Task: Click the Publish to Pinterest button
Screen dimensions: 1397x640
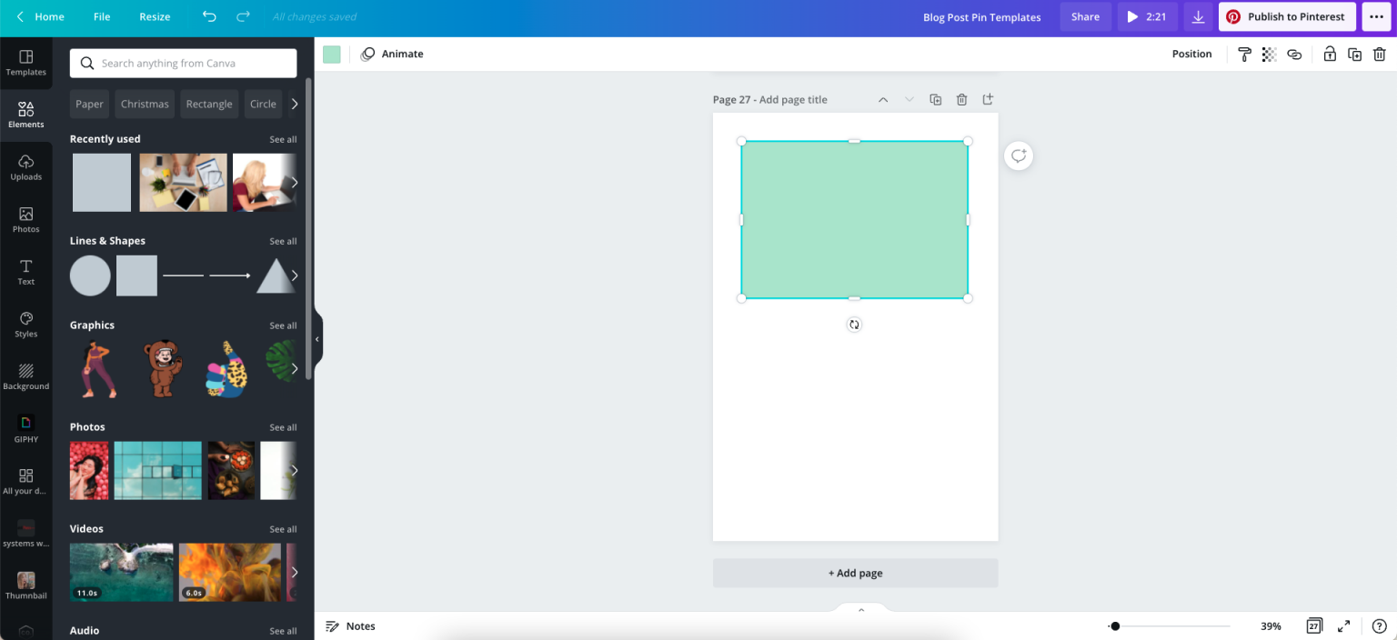Action: coord(1287,16)
